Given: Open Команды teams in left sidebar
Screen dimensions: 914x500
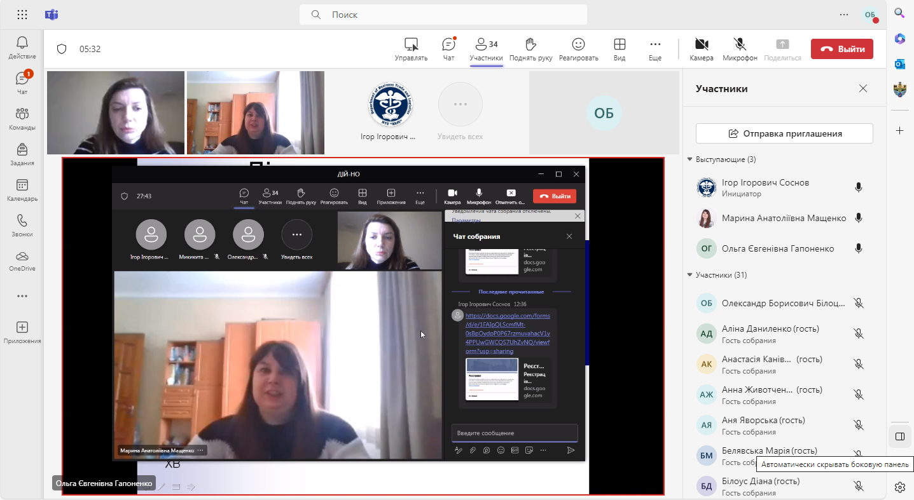Looking at the screenshot, I should (22, 119).
